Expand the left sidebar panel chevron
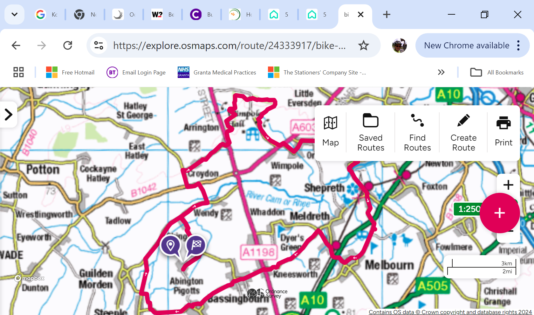This screenshot has width=534, height=315. pyautogui.click(x=9, y=115)
